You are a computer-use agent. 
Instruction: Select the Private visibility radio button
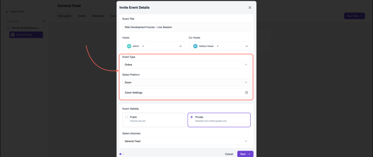tap(192, 117)
